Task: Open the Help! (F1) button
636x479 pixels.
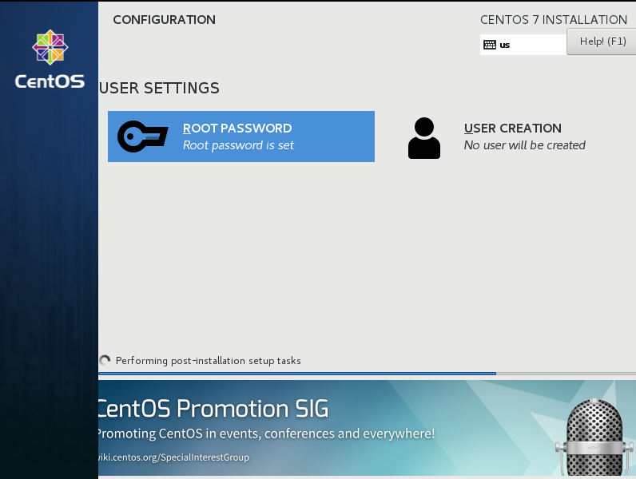Action: tap(602, 42)
